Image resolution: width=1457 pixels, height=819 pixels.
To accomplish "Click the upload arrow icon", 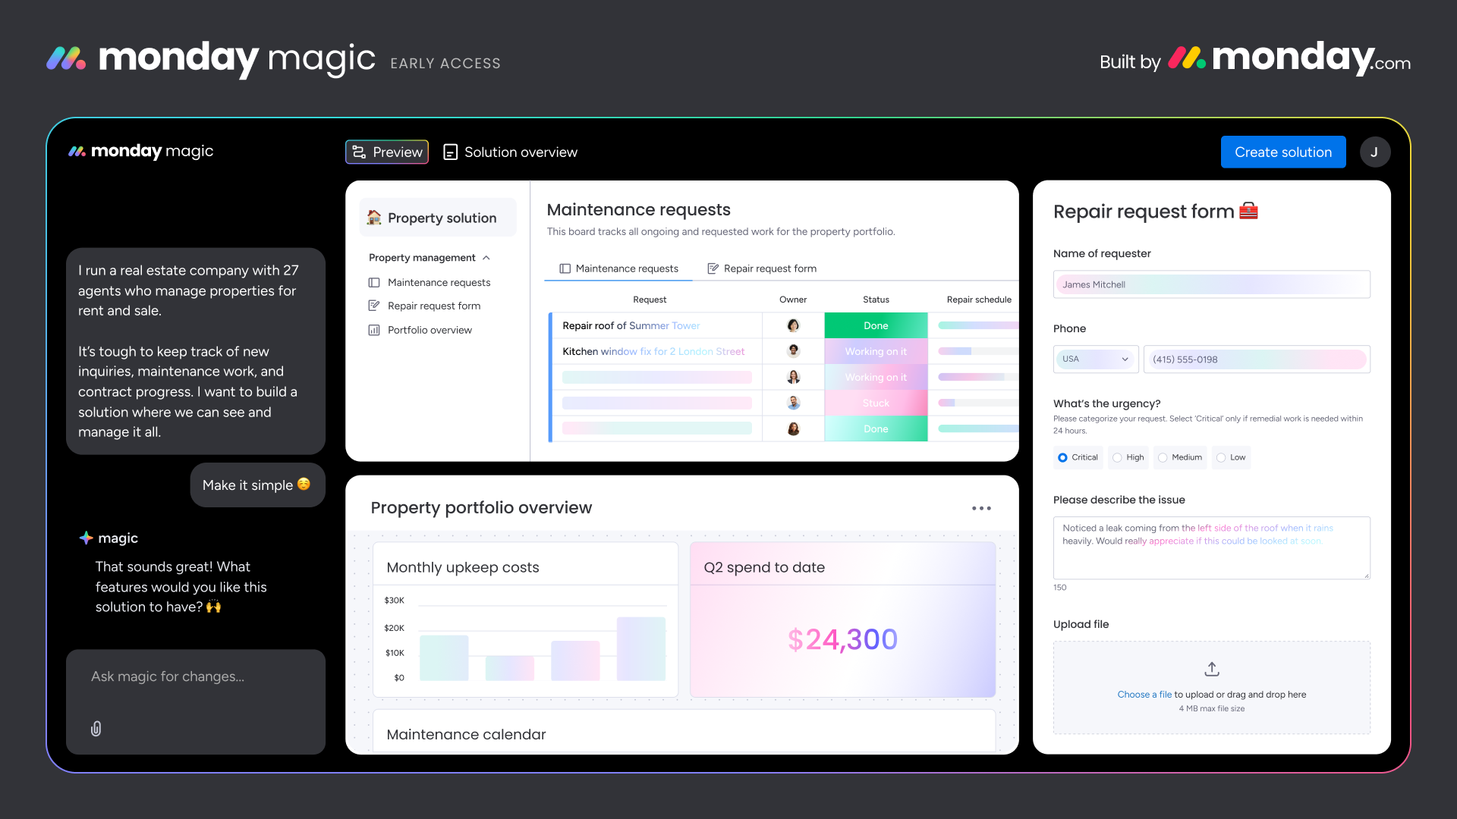I will pos(1212,669).
